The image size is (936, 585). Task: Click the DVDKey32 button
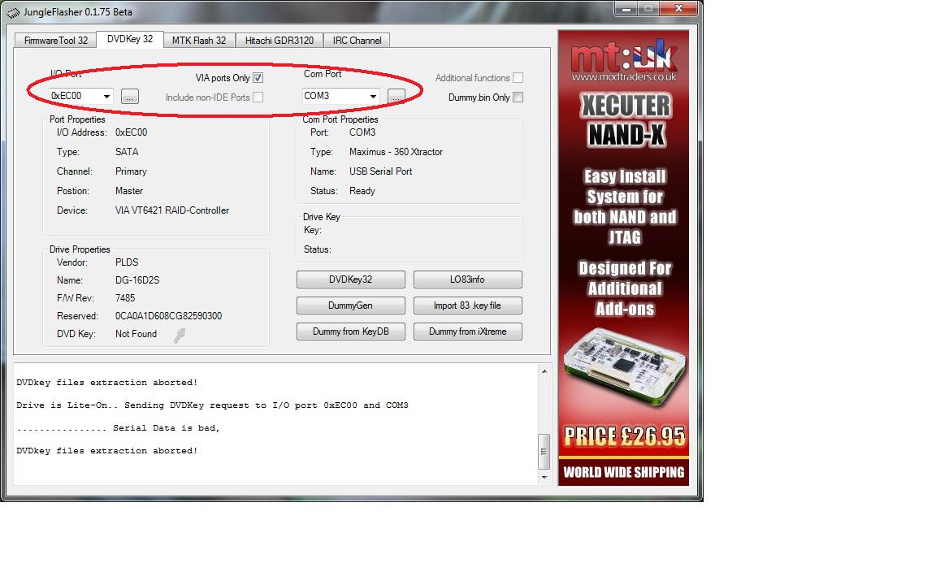coord(350,279)
